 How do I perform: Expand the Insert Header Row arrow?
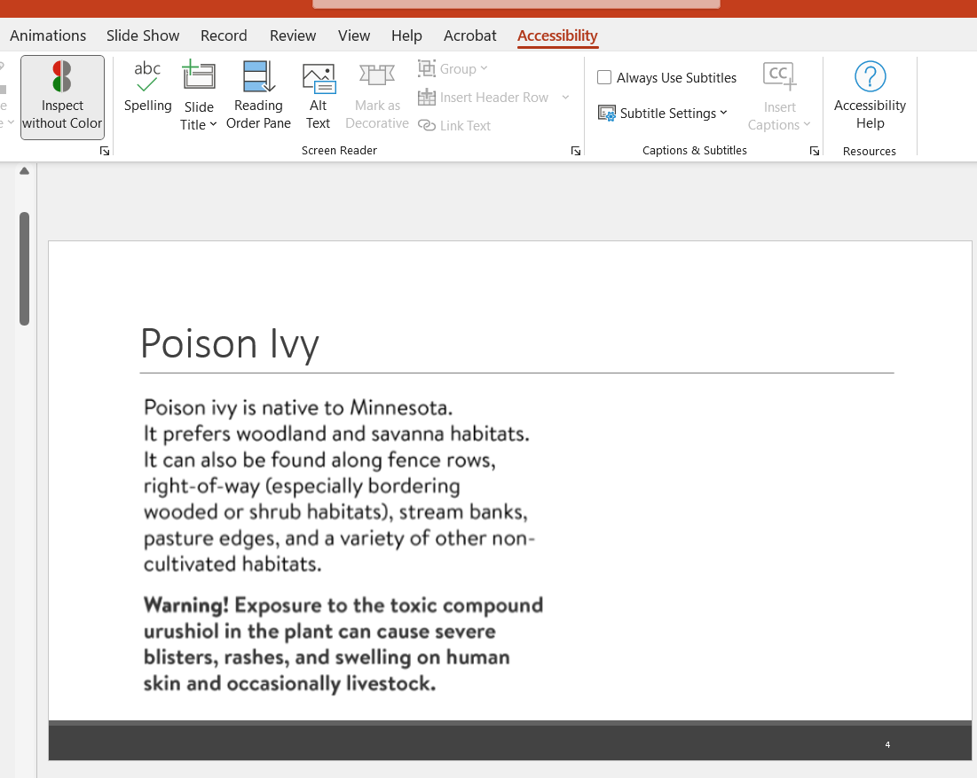[x=565, y=98]
